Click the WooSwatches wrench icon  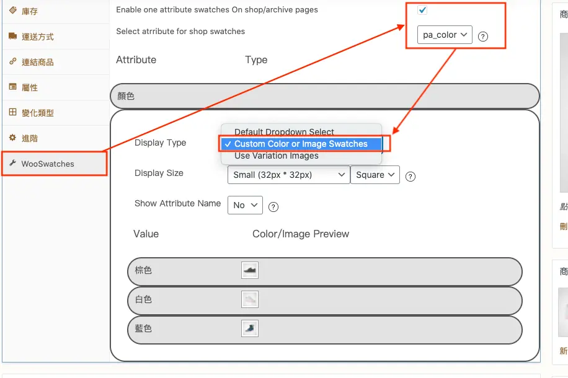pyautogui.click(x=12, y=163)
